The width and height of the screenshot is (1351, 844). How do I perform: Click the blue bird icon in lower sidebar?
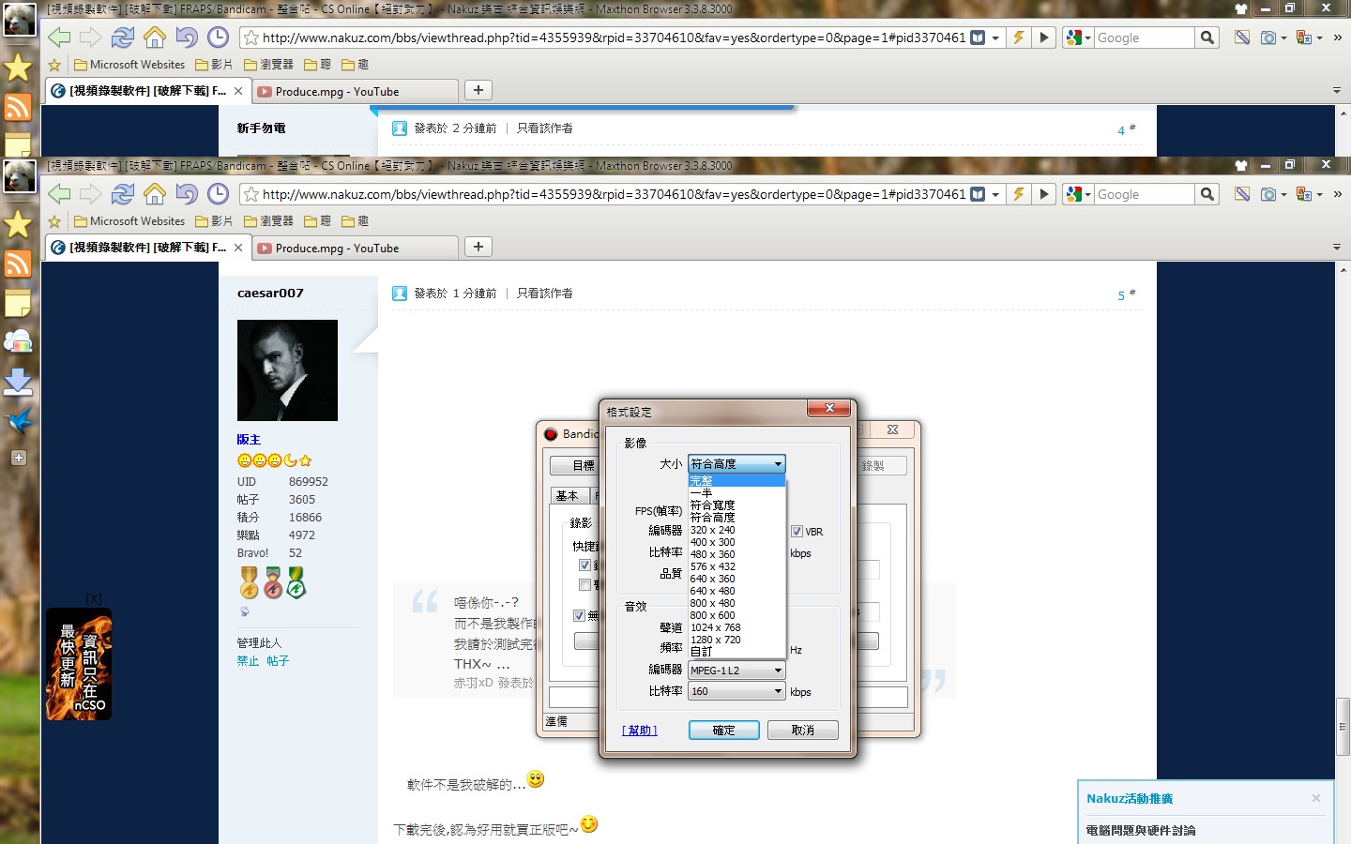18,421
